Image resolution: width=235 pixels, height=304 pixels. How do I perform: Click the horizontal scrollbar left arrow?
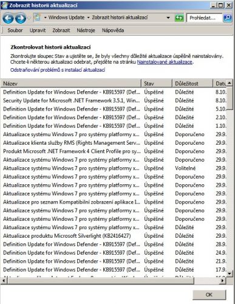[4, 280]
